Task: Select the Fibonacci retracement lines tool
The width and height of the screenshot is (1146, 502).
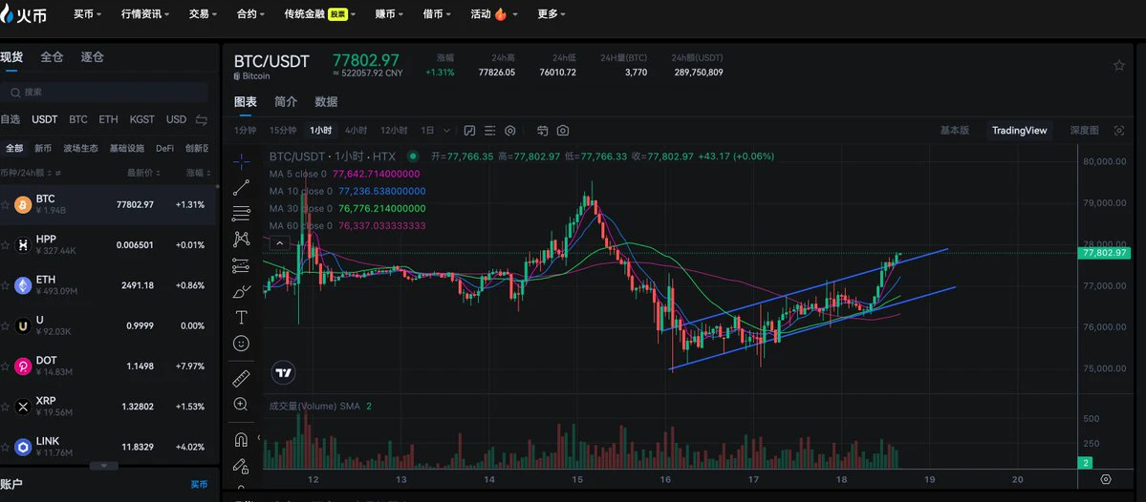Action: point(241,214)
